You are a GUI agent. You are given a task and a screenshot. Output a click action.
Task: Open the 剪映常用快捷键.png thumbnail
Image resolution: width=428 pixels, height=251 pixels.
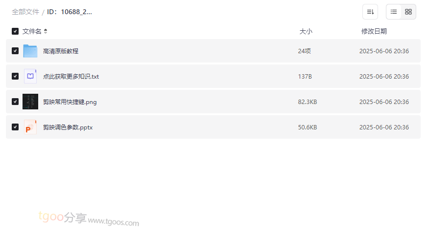(x=30, y=102)
